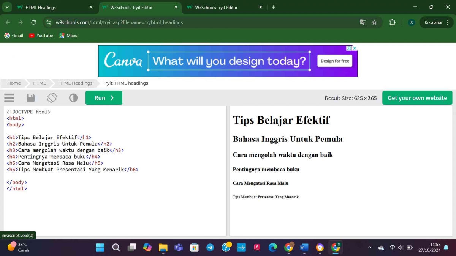Open Microsoft Store from the taskbar
456x256 pixels.
tap(194, 248)
